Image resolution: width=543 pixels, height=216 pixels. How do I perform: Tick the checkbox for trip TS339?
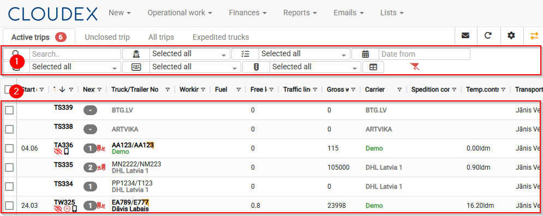pyautogui.click(x=9, y=110)
